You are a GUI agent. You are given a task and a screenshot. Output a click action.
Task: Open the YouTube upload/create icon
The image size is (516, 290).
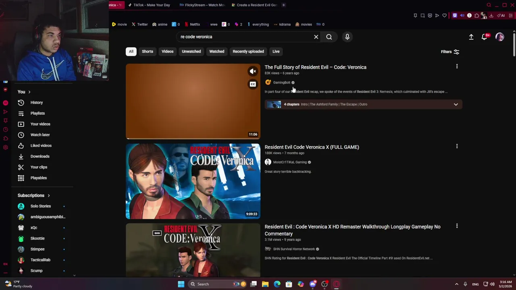tap(471, 37)
